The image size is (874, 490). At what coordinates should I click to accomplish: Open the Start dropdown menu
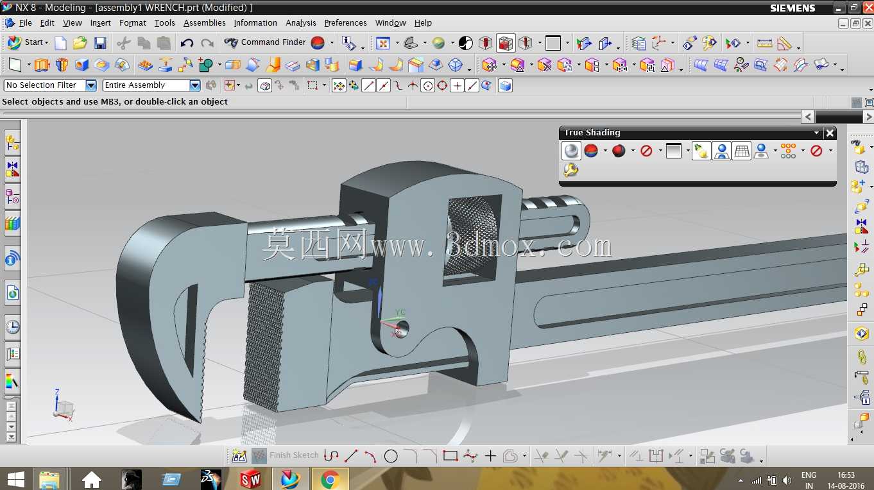[27, 42]
